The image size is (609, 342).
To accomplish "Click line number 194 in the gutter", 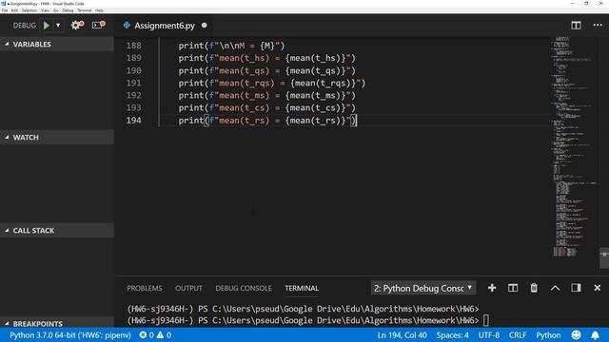I will [133, 121].
